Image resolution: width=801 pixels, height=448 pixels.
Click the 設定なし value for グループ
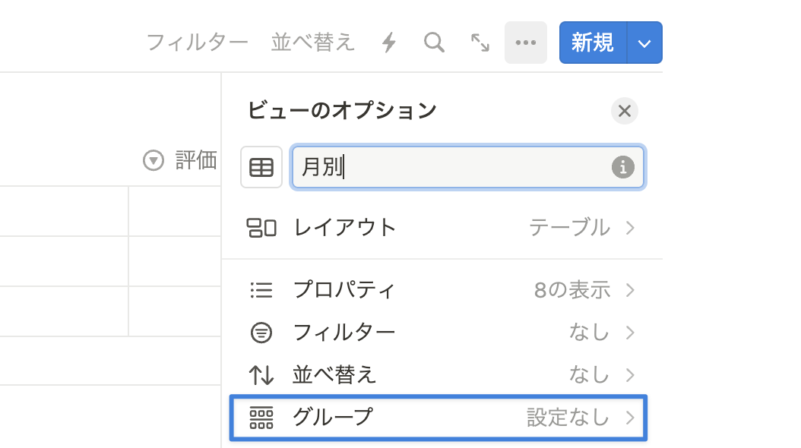[568, 418]
